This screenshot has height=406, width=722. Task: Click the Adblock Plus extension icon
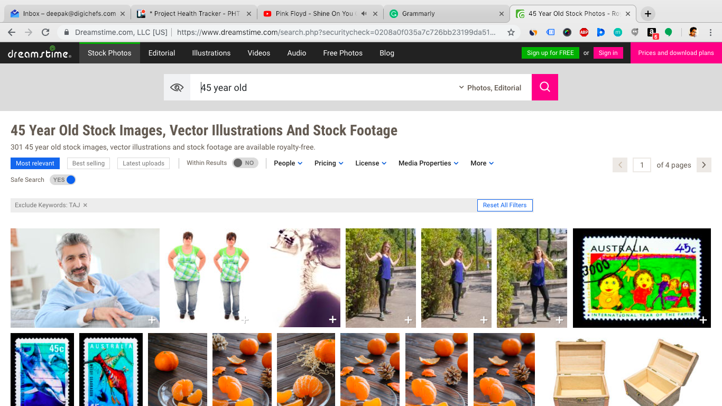pyautogui.click(x=584, y=32)
